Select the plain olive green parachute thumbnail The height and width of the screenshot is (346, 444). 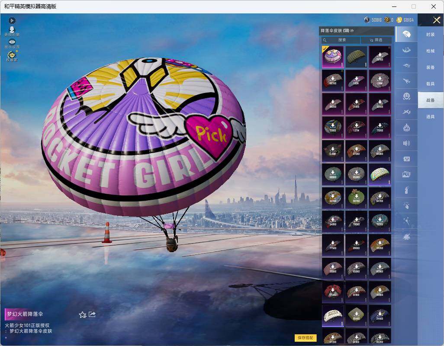click(x=356, y=57)
